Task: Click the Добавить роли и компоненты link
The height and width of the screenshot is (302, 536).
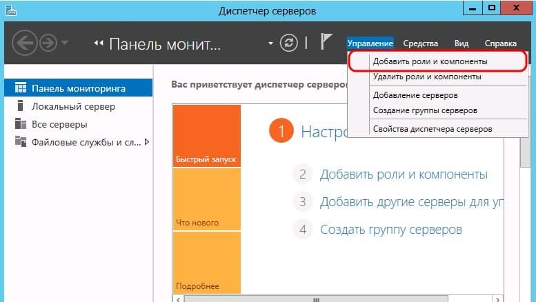Action: click(404, 174)
